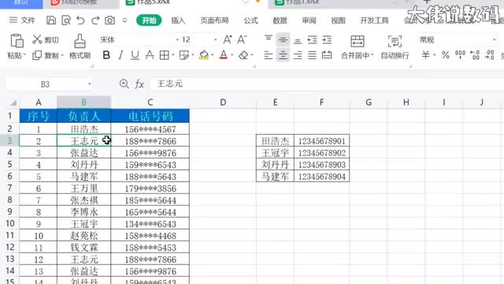The height and width of the screenshot is (284, 504).
Task: Apply thousands separator format
Action: 460,55
